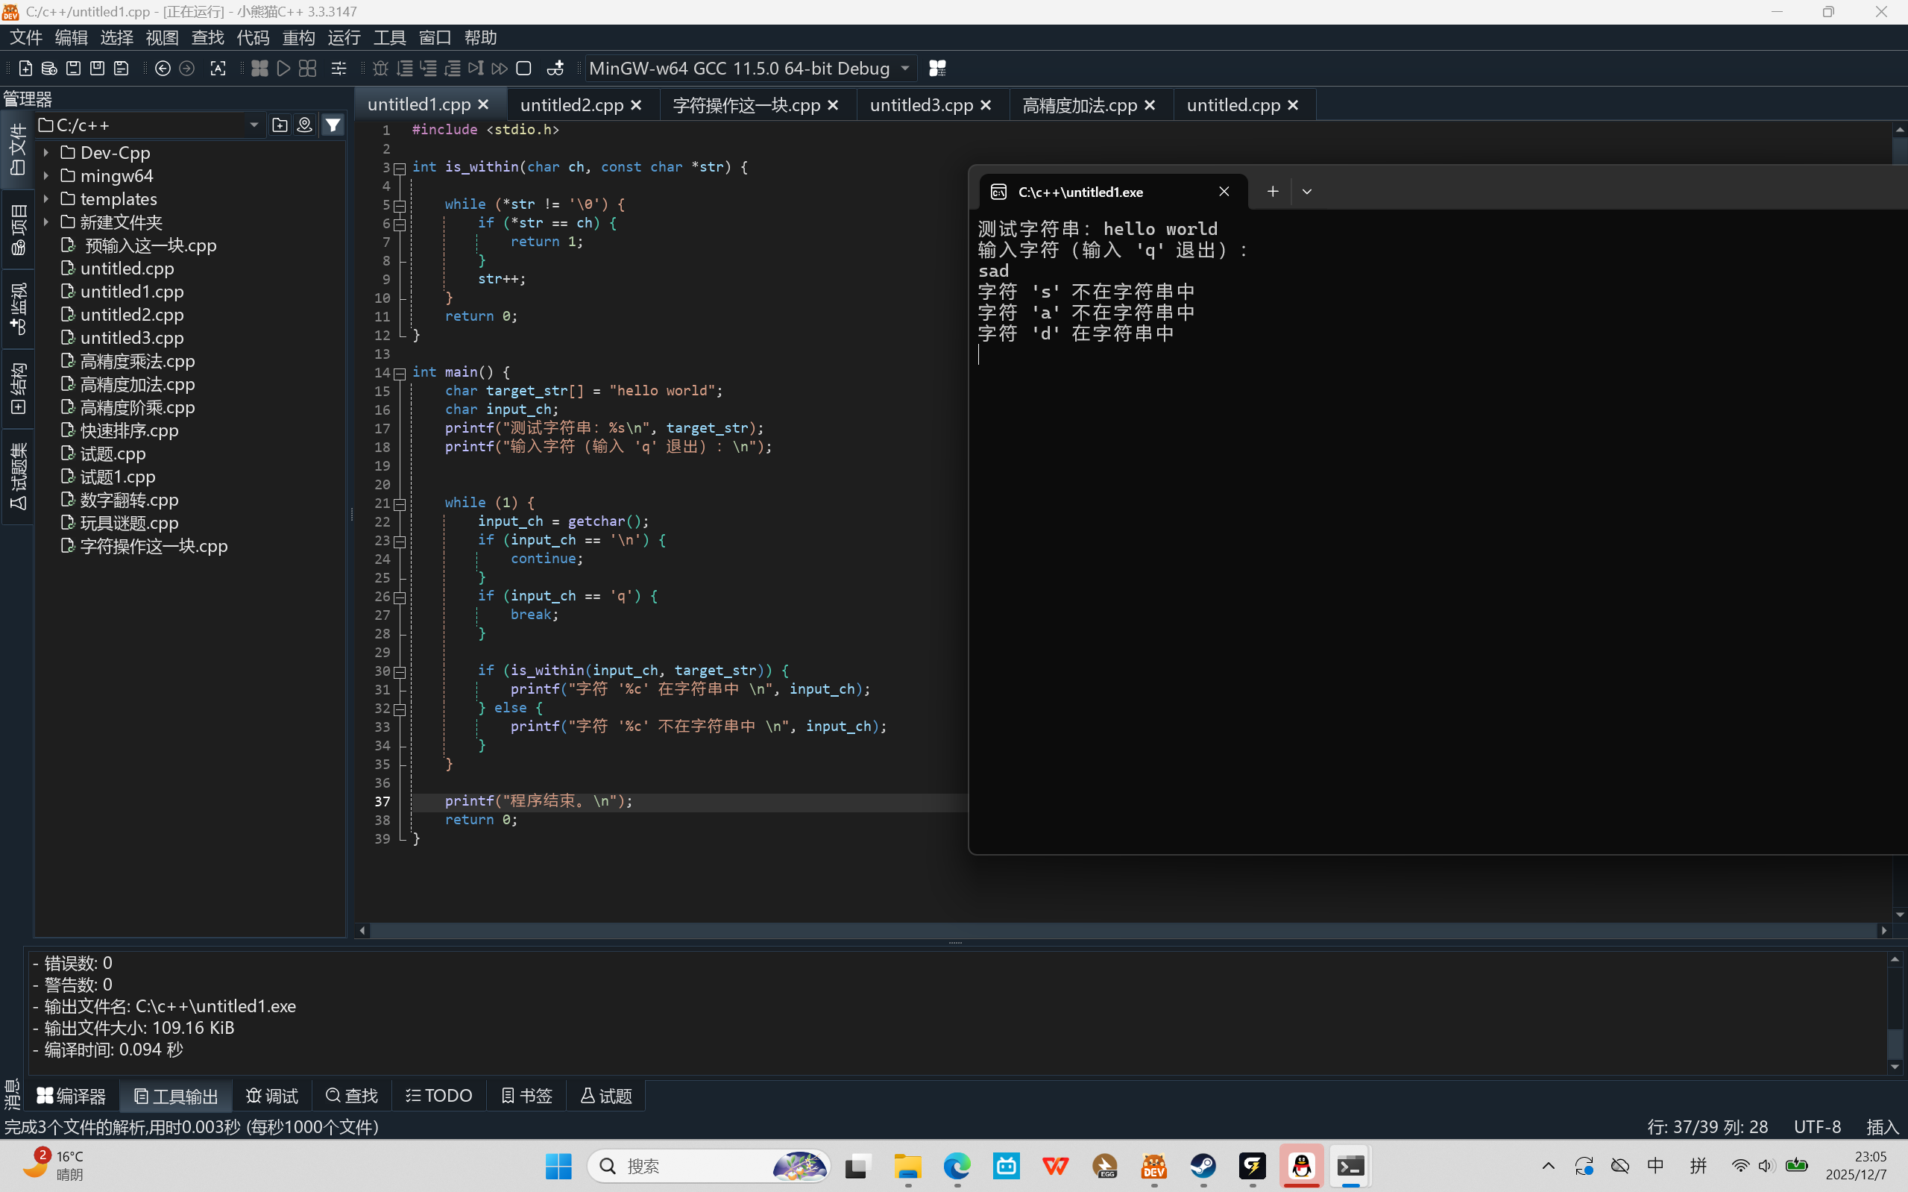The width and height of the screenshot is (1908, 1192).
Task: Open QQ from the Windows taskbar
Action: click(x=1301, y=1165)
